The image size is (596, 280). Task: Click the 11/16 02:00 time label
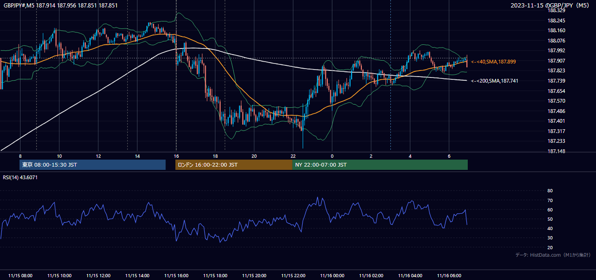tap(371, 276)
